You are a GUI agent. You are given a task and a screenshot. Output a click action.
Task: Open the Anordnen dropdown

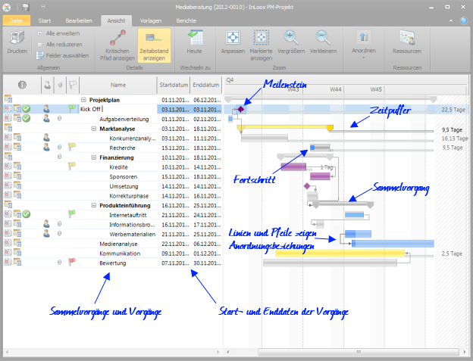tap(364, 44)
